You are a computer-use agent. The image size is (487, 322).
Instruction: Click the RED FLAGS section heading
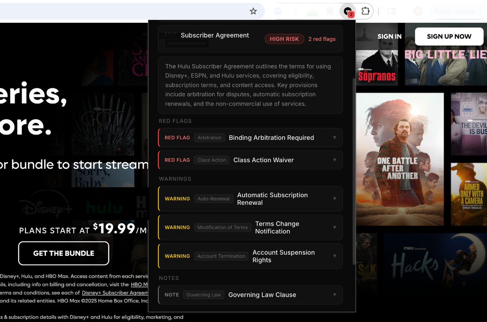(175, 121)
